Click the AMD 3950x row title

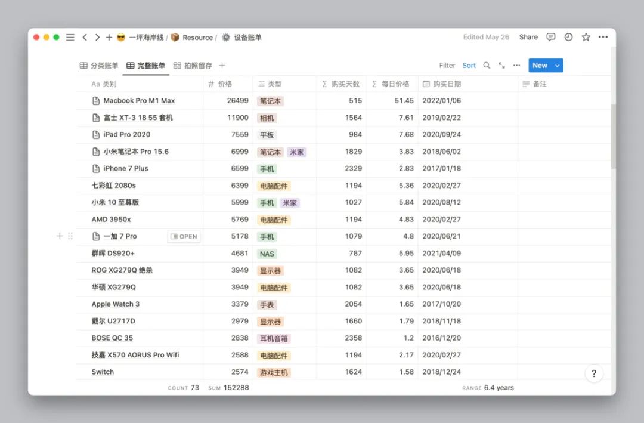click(x=111, y=220)
